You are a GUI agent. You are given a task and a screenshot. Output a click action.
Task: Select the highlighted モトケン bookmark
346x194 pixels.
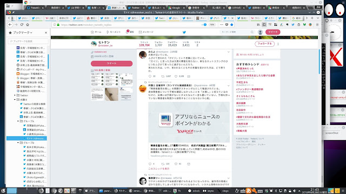coord(26,138)
